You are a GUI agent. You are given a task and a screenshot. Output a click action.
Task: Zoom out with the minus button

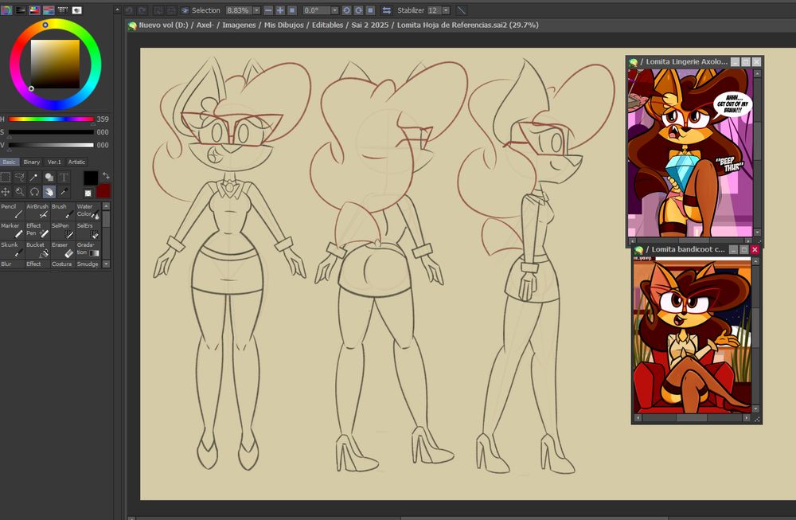[x=268, y=10]
